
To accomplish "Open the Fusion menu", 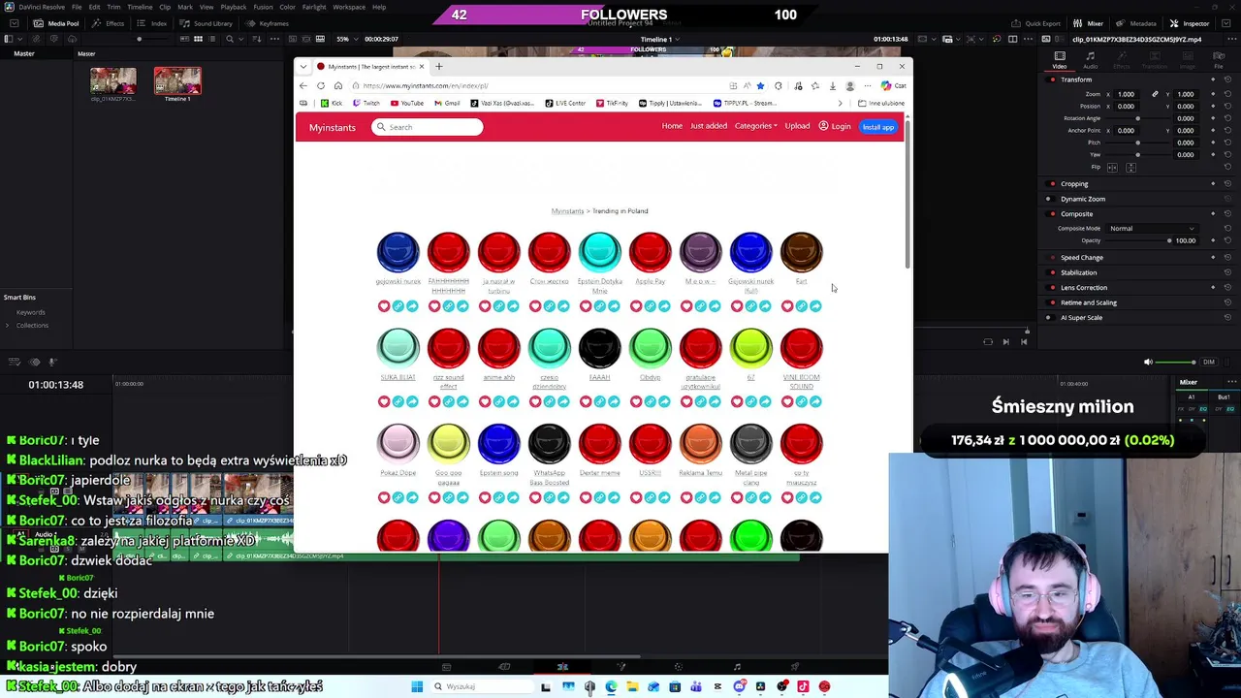I will pyautogui.click(x=263, y=7).
